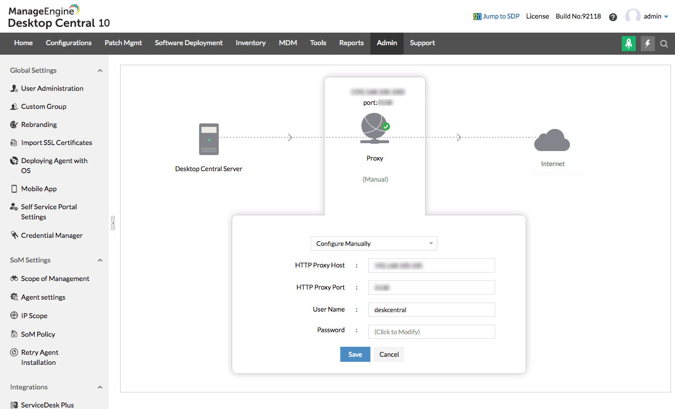
Task: Click the ServiceDesk Plus icon
Action: pos(14,405)
